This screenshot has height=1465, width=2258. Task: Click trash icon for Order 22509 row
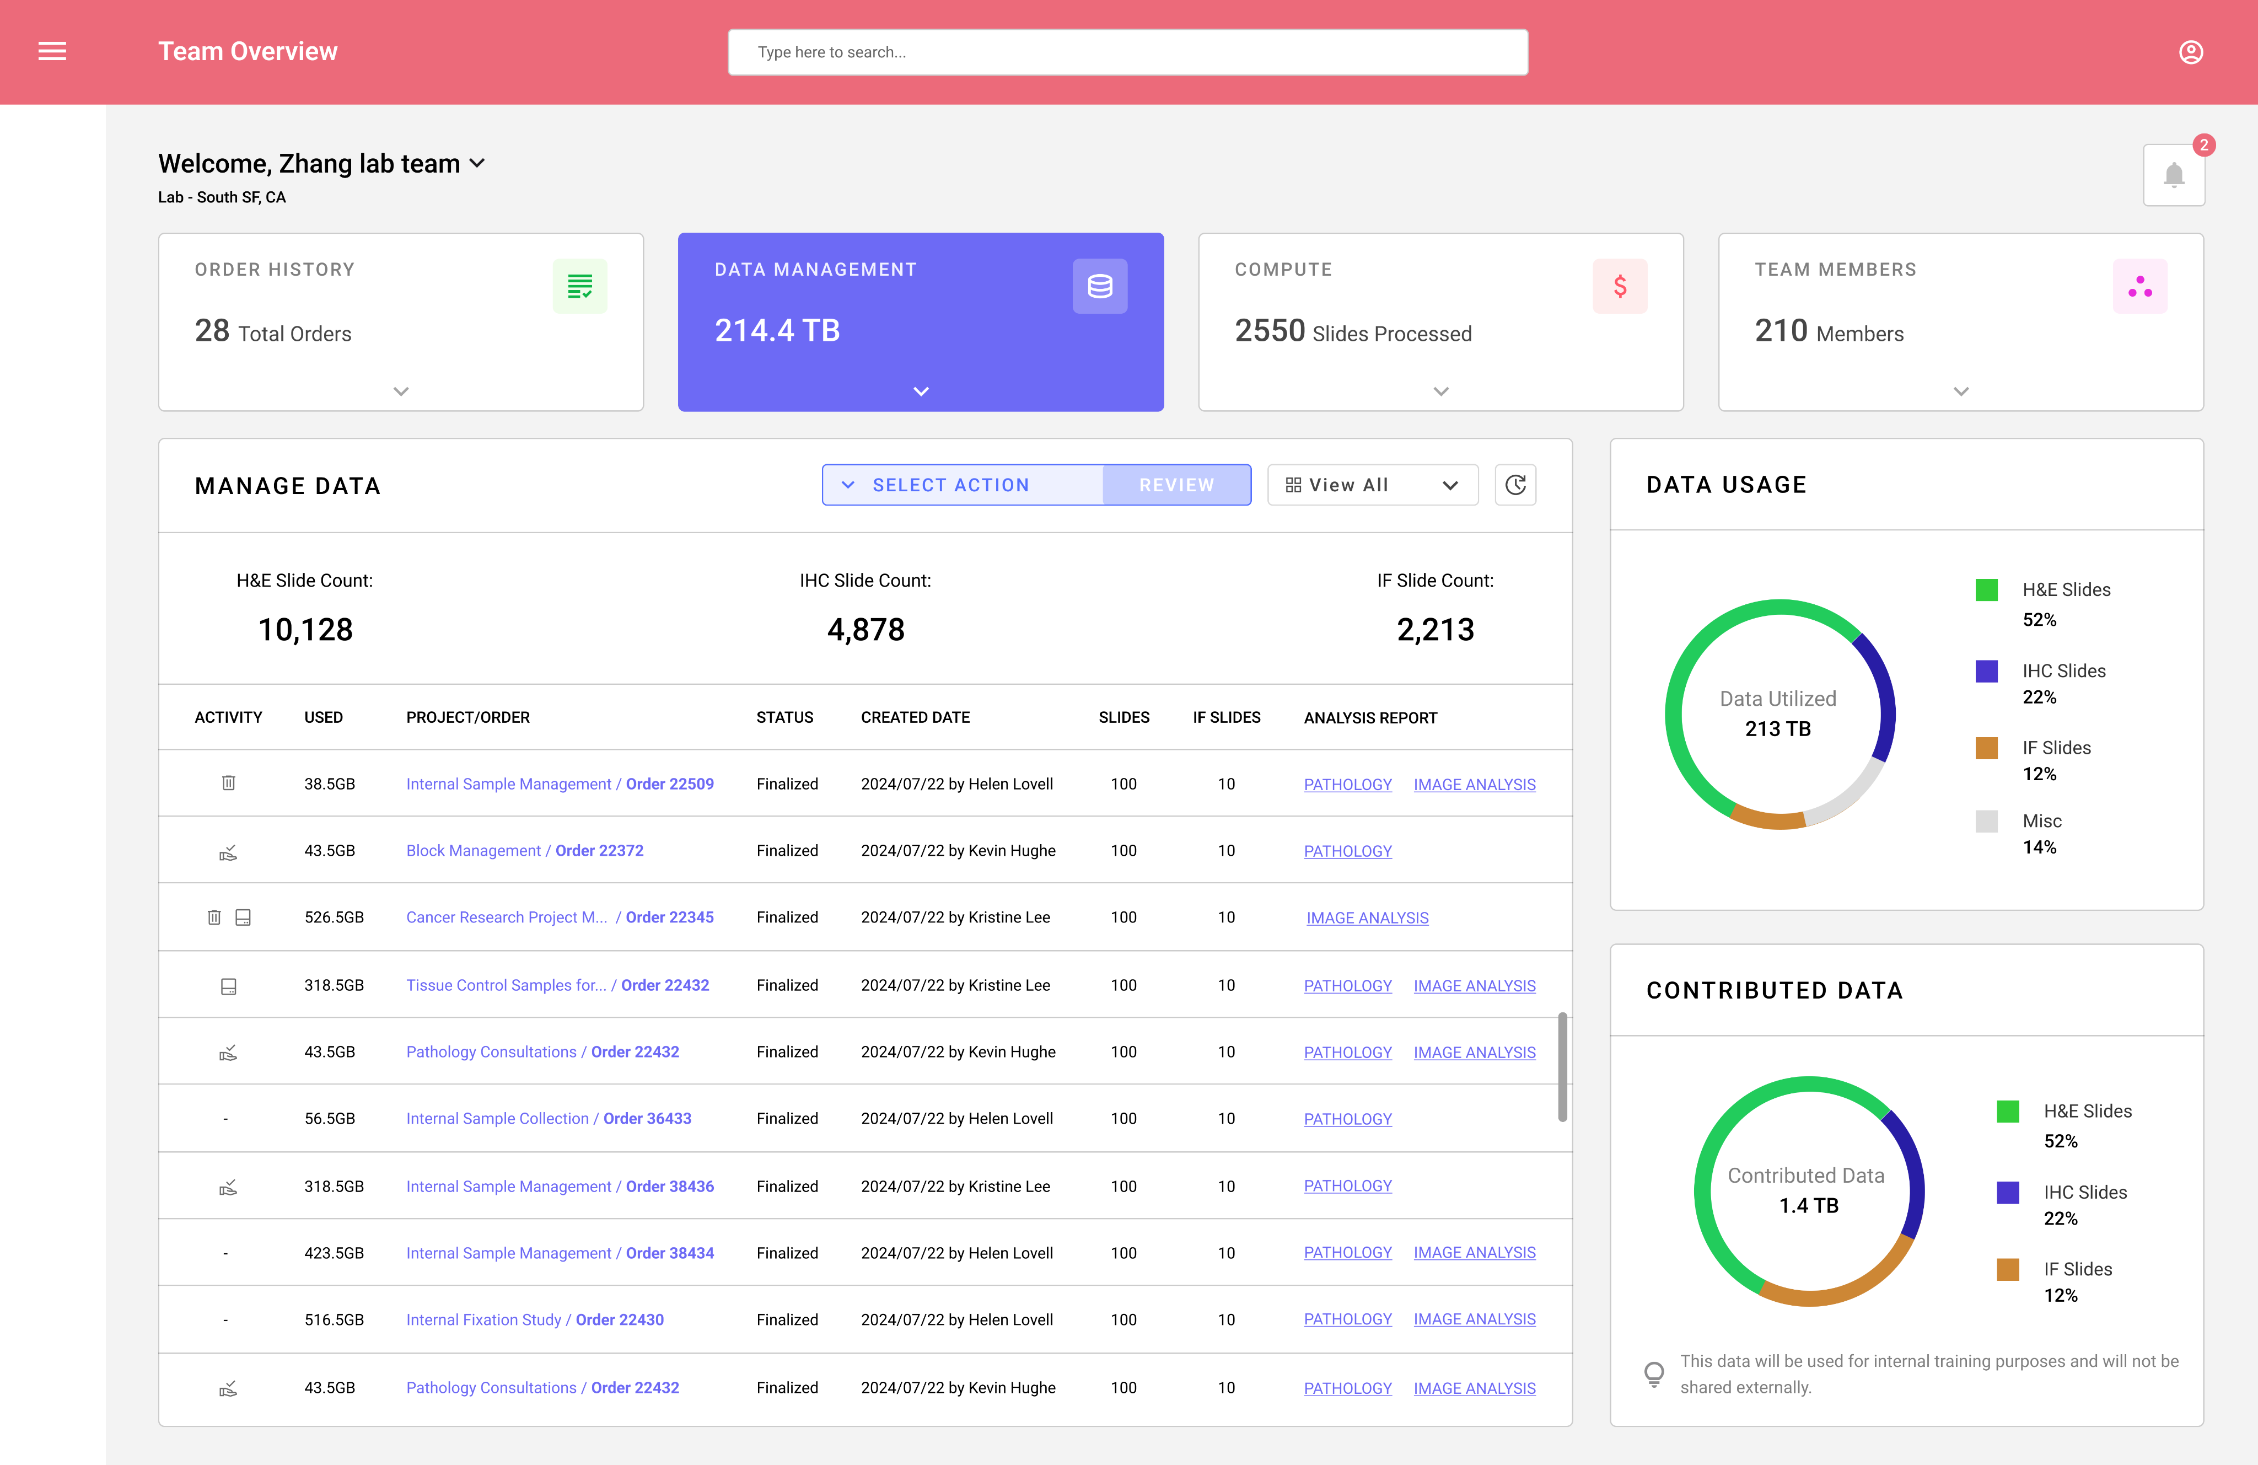pos(229,783)
